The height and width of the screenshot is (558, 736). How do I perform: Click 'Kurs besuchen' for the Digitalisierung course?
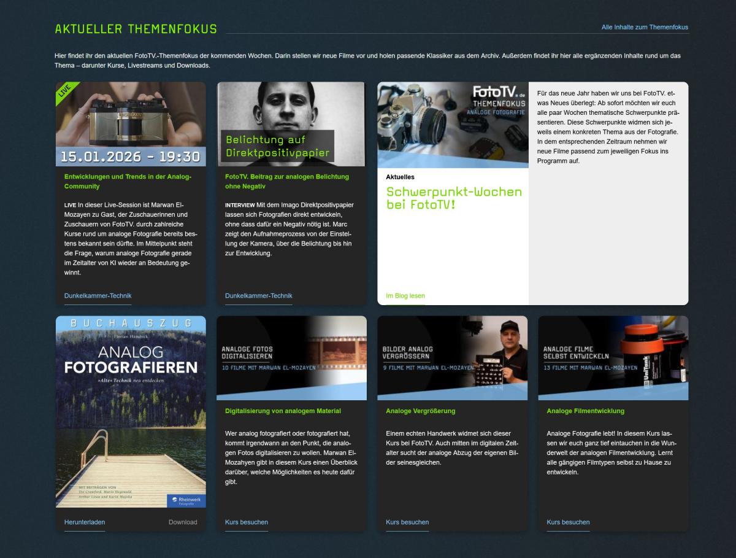[x=246, y=522]
